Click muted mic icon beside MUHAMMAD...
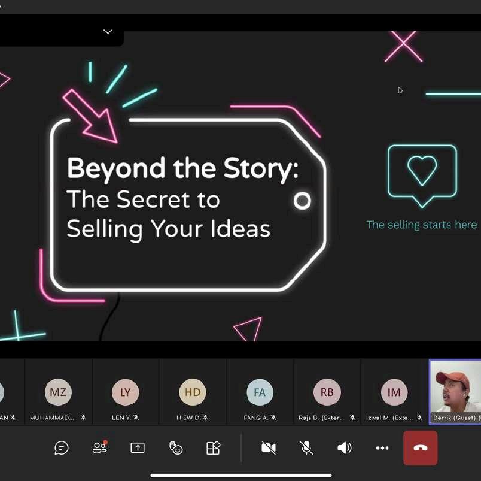Image resolution: width=481 pixels, height=481 pixels. pyautogui.click(x=83, y=418)
